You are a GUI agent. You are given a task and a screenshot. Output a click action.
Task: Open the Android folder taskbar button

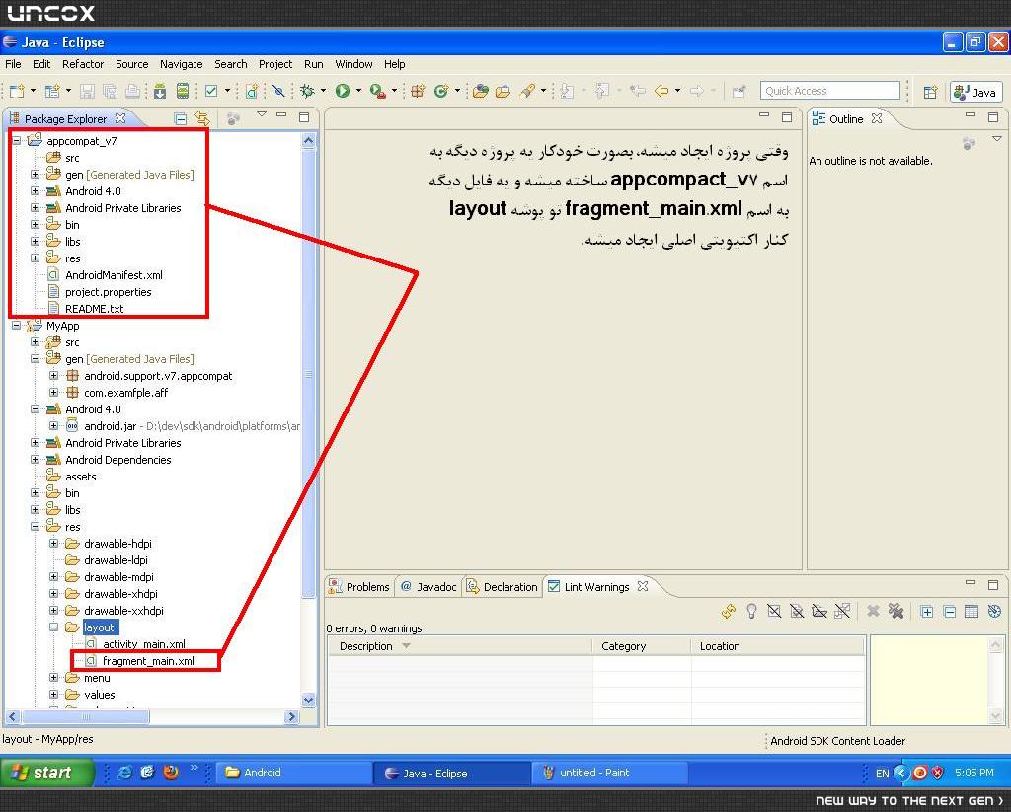[x=294, y=773]
